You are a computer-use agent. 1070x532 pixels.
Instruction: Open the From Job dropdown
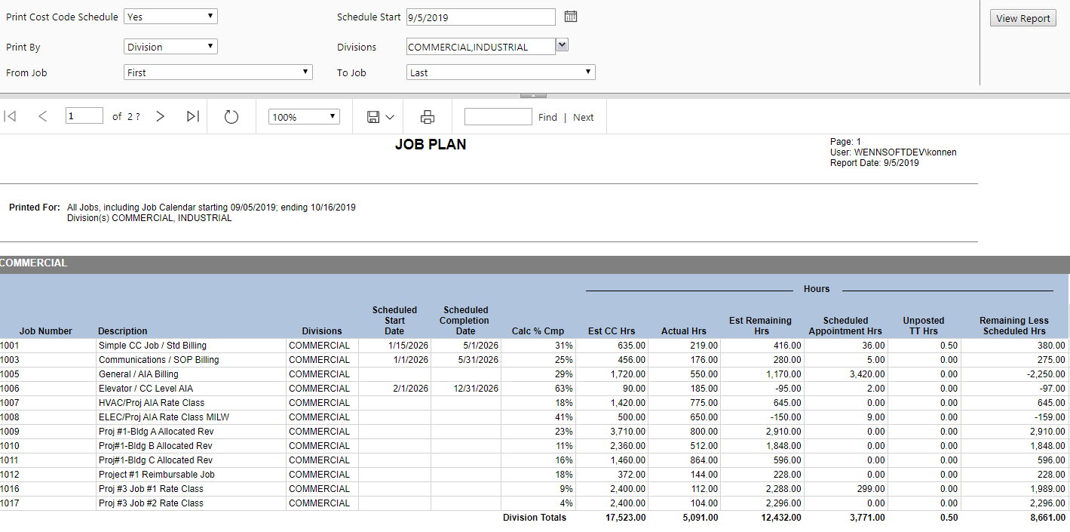218,72
